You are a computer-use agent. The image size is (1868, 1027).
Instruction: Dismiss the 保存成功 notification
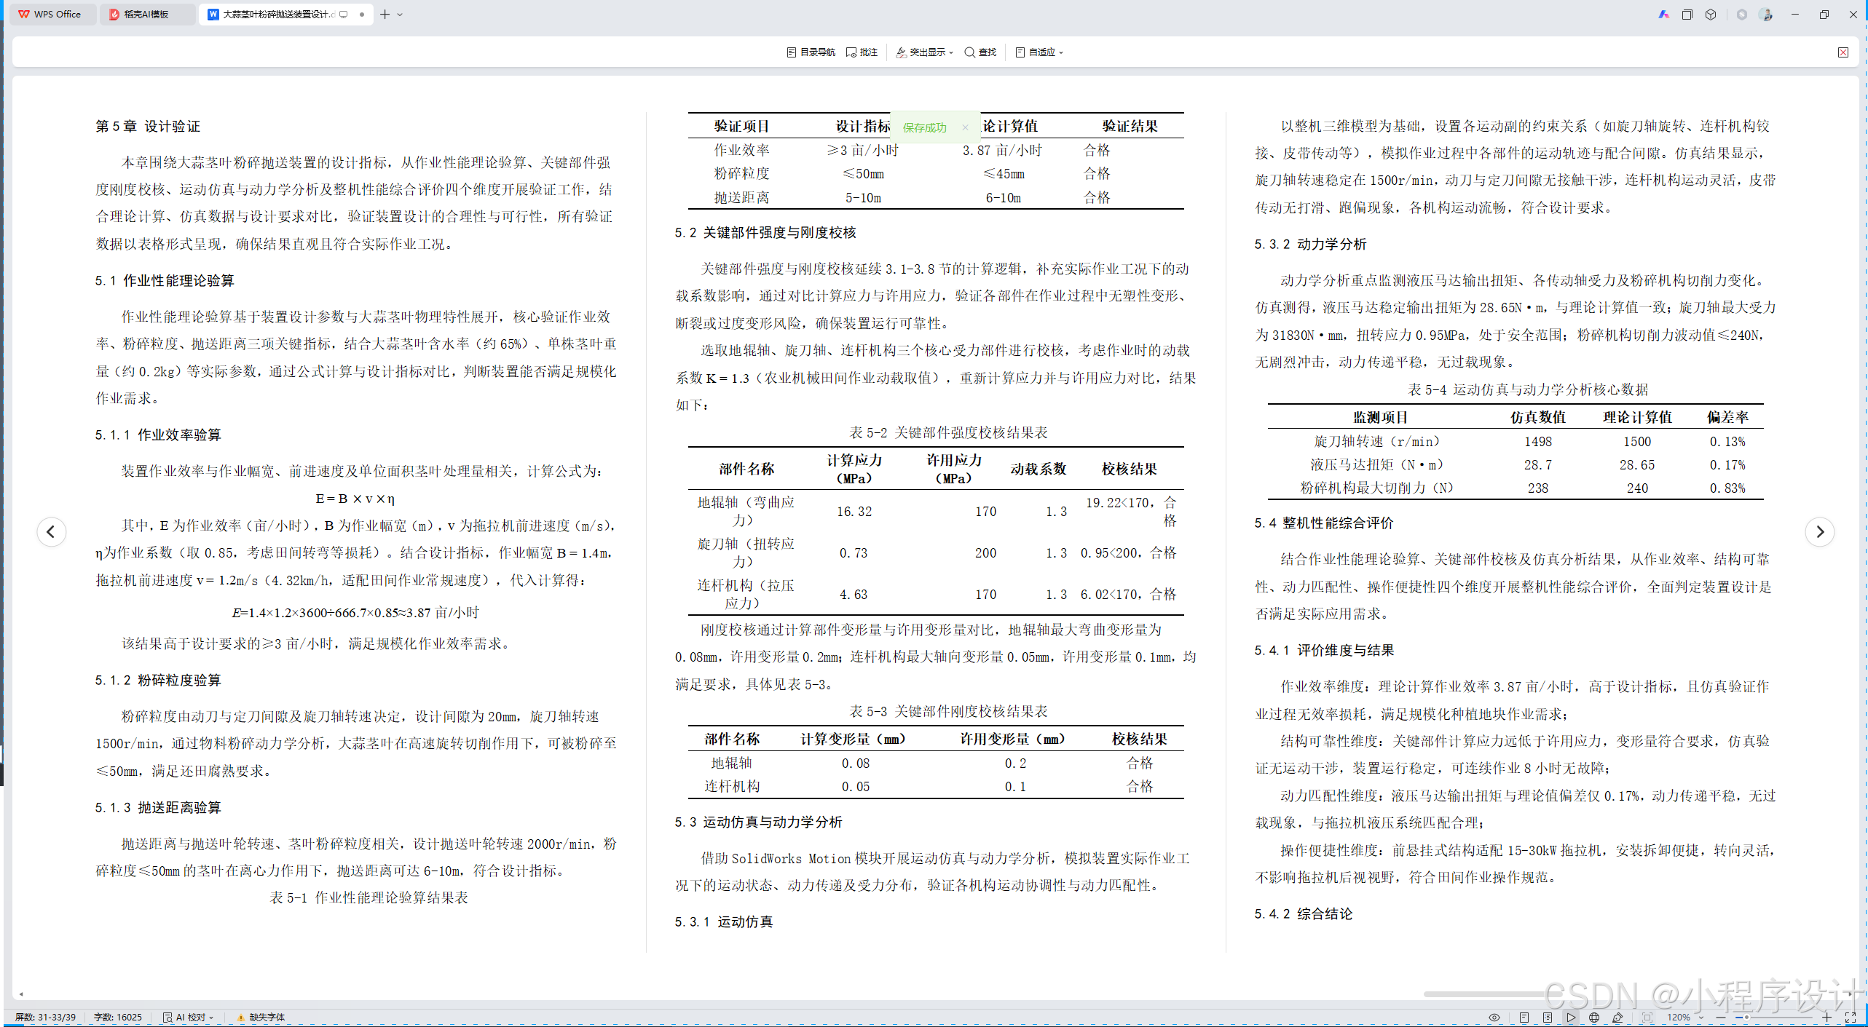pyautogui.click(x=965, y=127)
